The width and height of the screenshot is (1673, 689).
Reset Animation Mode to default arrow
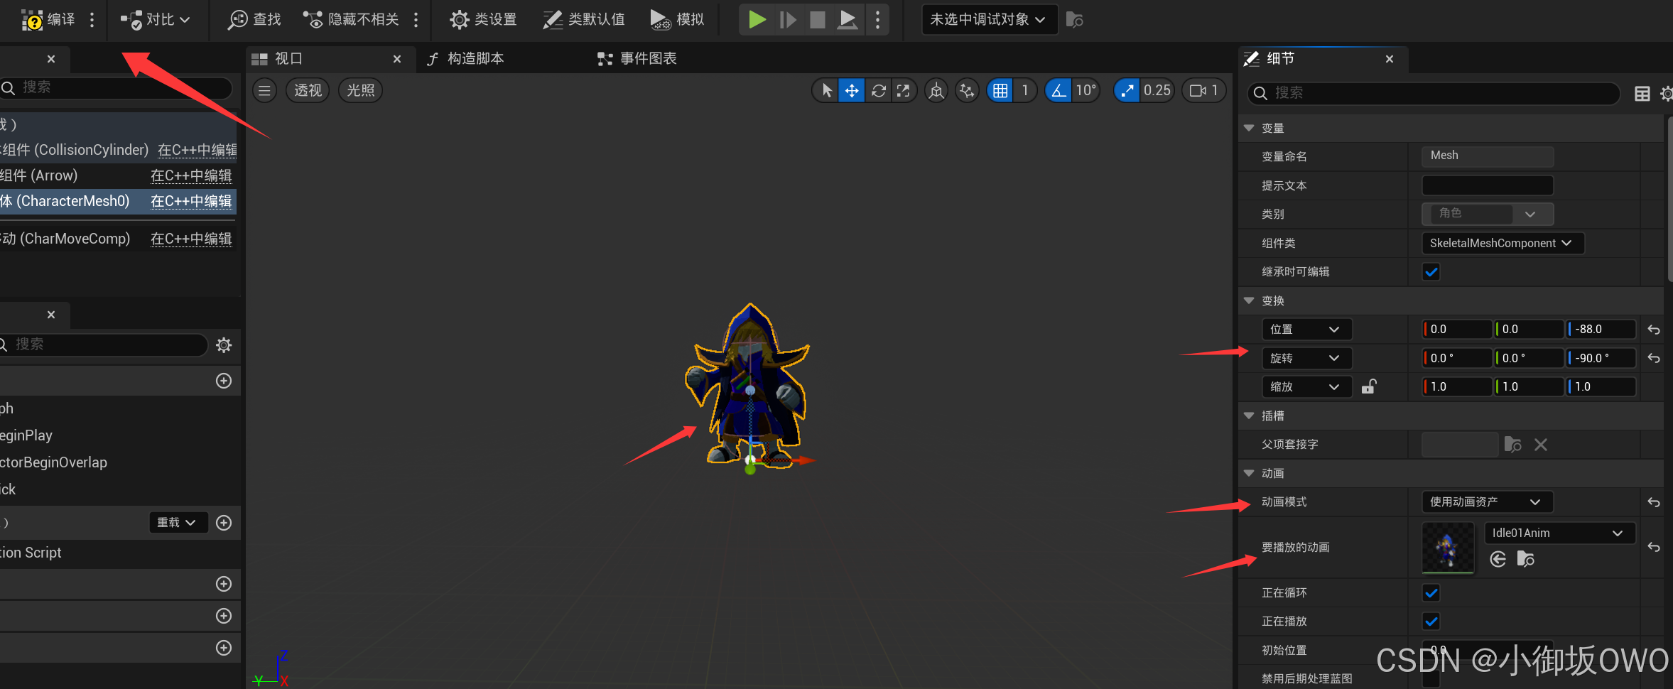pyautogui.click(x=1654, y=502)
